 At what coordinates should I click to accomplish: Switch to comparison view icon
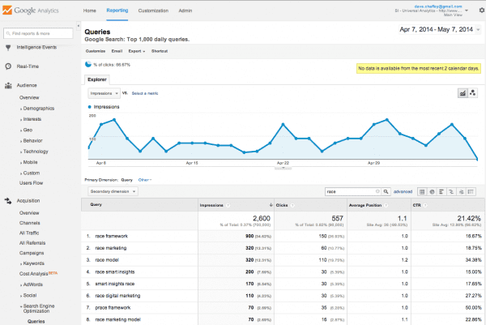pos(451,191)
